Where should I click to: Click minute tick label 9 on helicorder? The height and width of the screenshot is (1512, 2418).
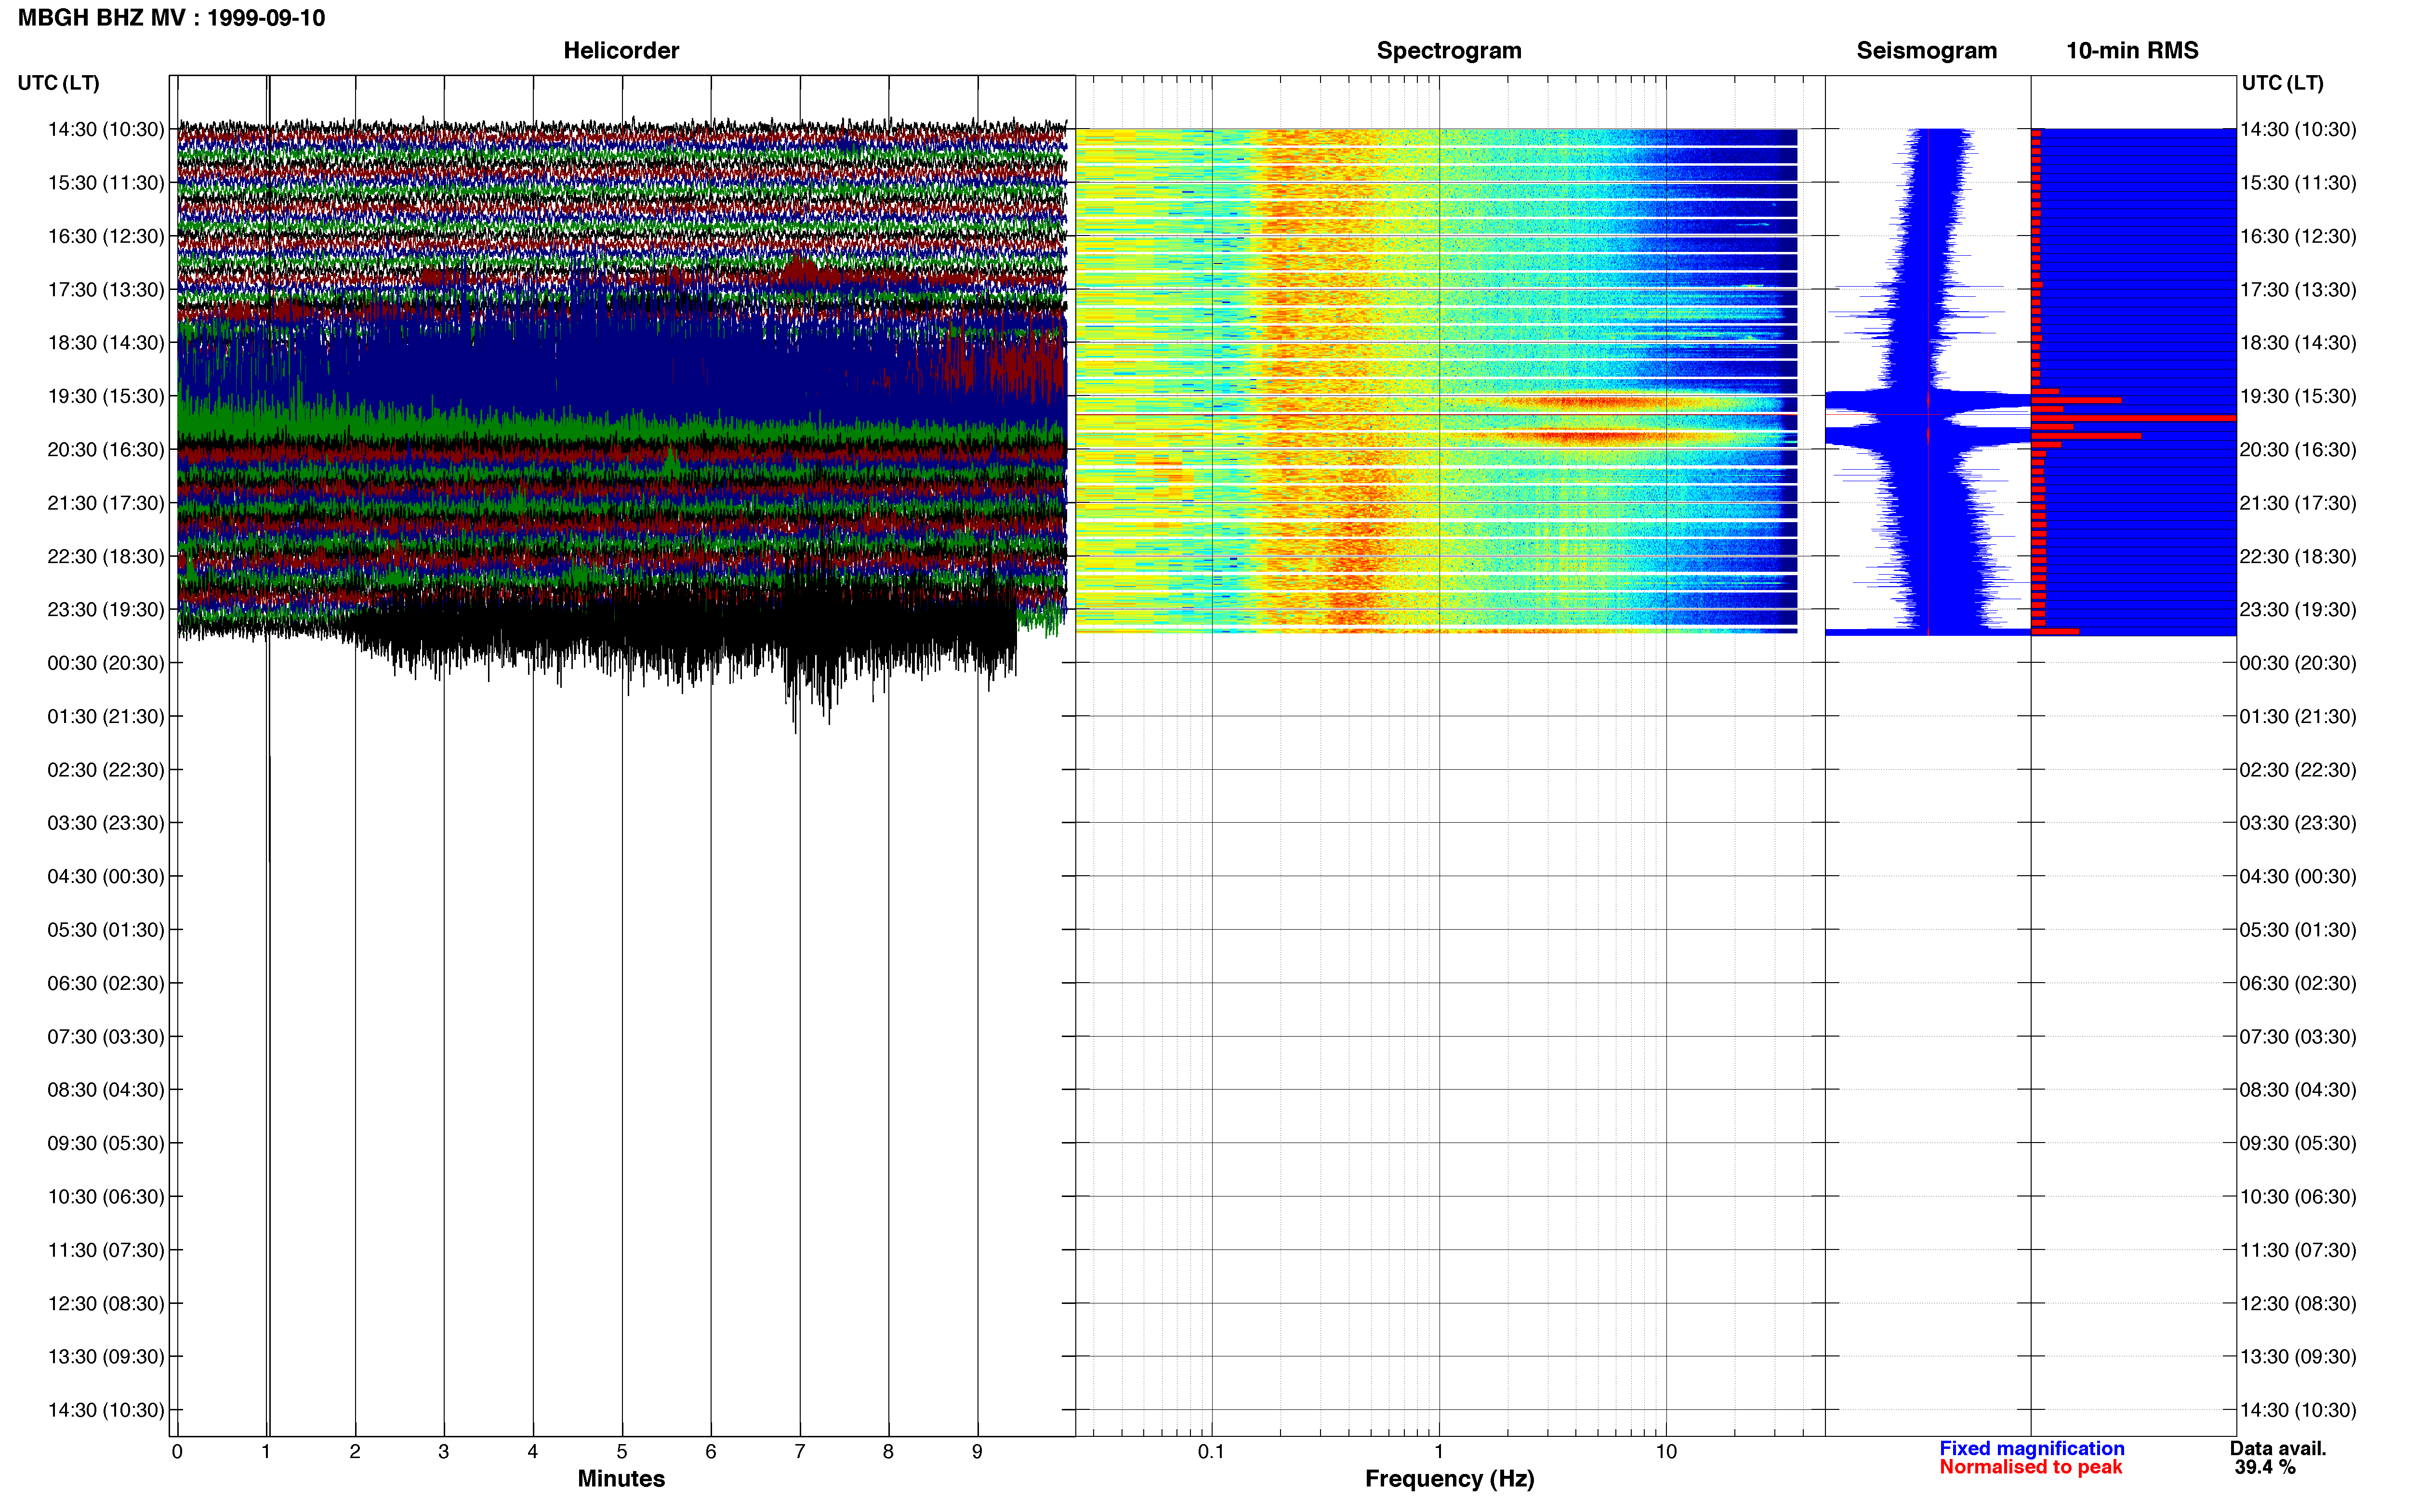(x=977, y=1451)
